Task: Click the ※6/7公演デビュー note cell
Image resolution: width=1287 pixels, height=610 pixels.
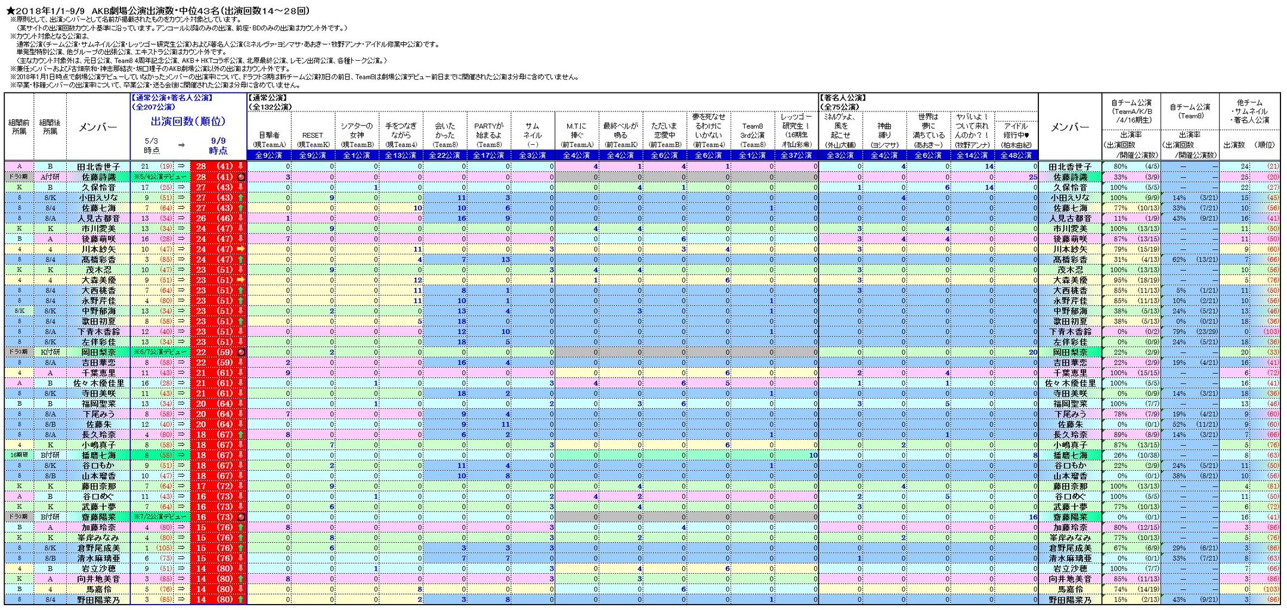Action: pyautogui.click(x=160, y=352)
